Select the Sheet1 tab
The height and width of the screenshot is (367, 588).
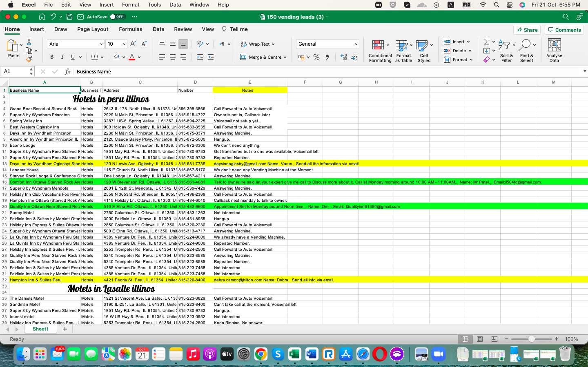40,329
